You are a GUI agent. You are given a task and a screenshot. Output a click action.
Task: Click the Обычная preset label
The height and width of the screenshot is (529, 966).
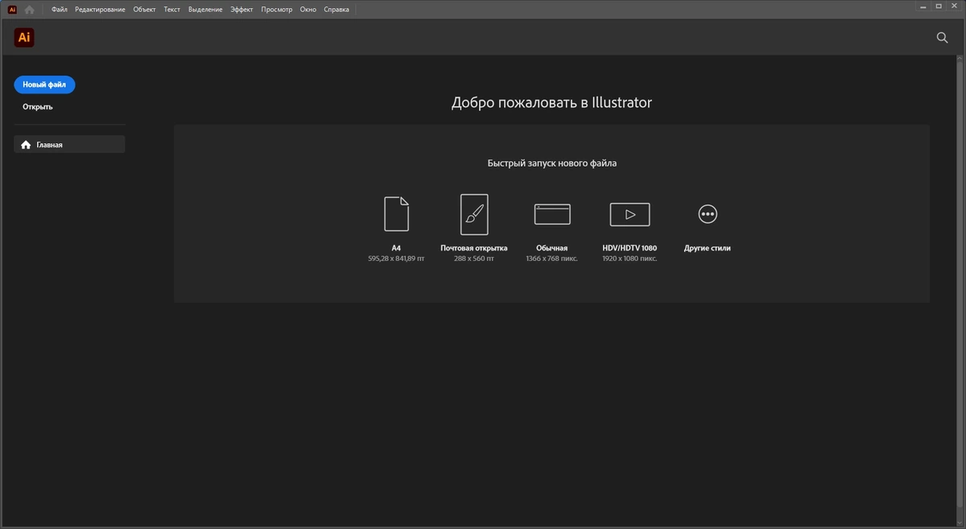(x=551, y=248)
